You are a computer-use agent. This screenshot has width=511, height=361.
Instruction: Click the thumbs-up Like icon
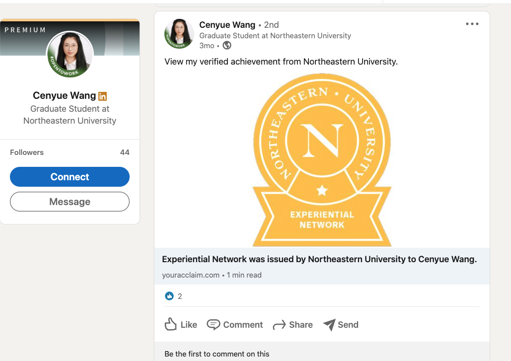pyautogui.click(x=170, y=324)
